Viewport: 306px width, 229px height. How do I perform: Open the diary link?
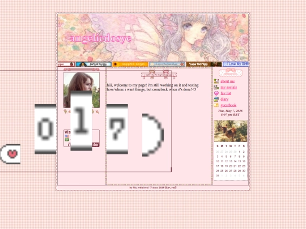tap(224, 99)
